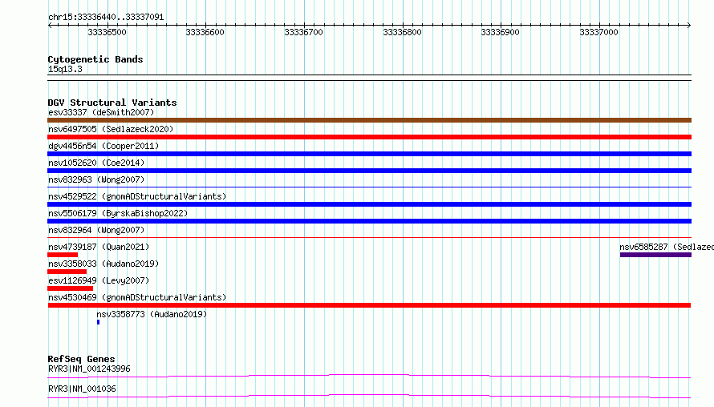Click ruler position label 33336500
The height and width of the screenshot is (407, 714).
[107, 32]
